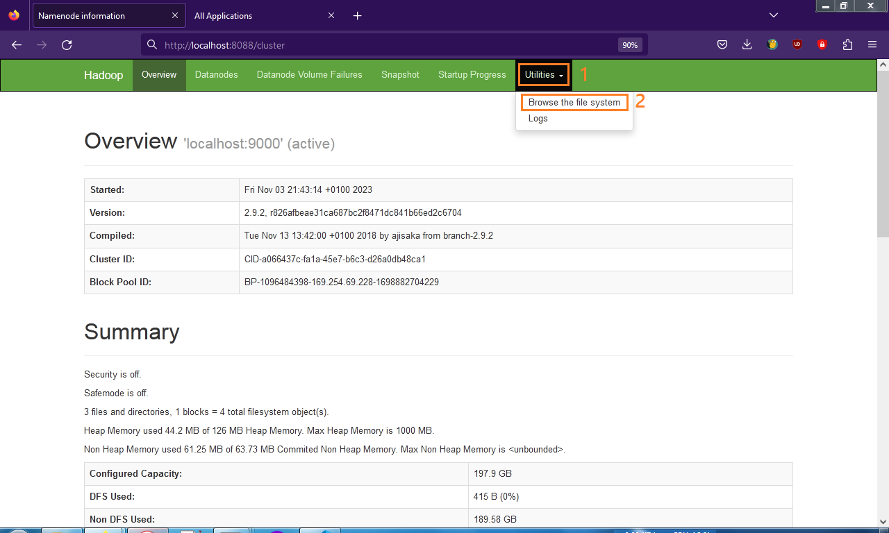Go back to the previous page

point(17,45)
